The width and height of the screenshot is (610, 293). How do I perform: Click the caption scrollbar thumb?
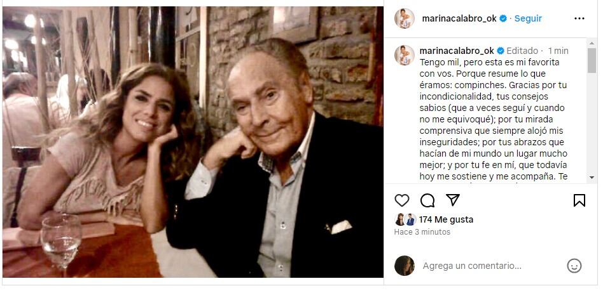click(592, 60)
